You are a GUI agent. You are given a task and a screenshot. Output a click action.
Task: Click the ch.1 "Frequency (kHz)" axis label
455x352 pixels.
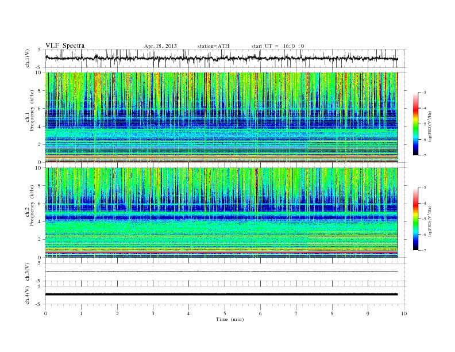pyautogui.click(x=32, y=110)
